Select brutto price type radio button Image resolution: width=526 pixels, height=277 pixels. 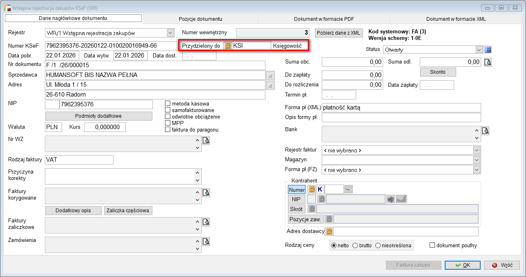355,245
